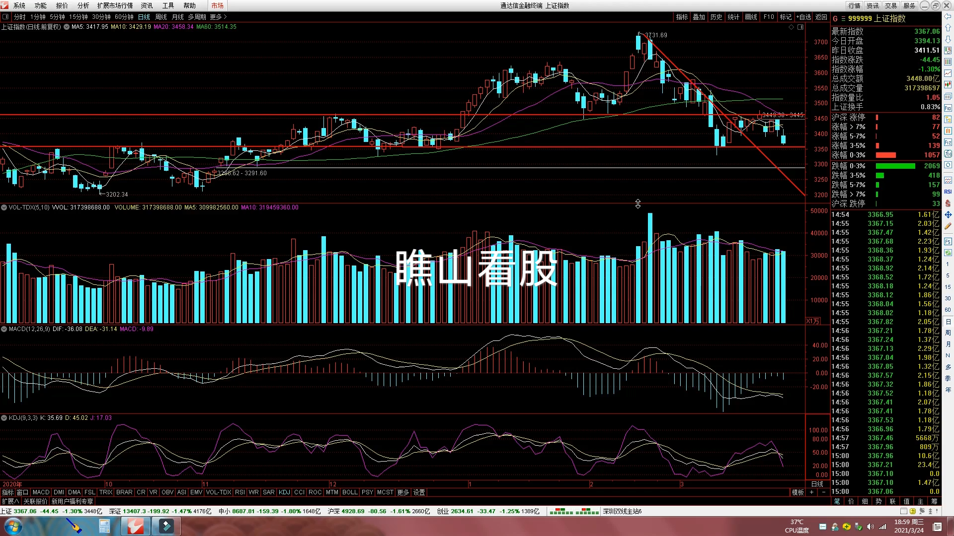Viewport: 954px width, 536px height.
Task: Toggle the 细 detail tab in bottom right
Action: coord(865,501)
